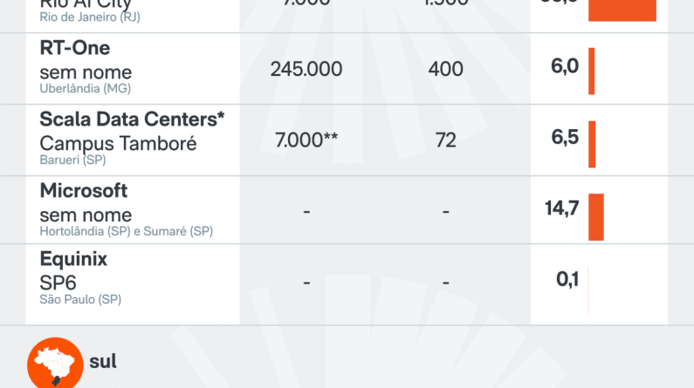Click the orange bar beside 6,0

point(591,71)
